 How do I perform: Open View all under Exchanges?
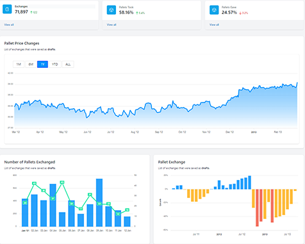(x=9, y=25)
